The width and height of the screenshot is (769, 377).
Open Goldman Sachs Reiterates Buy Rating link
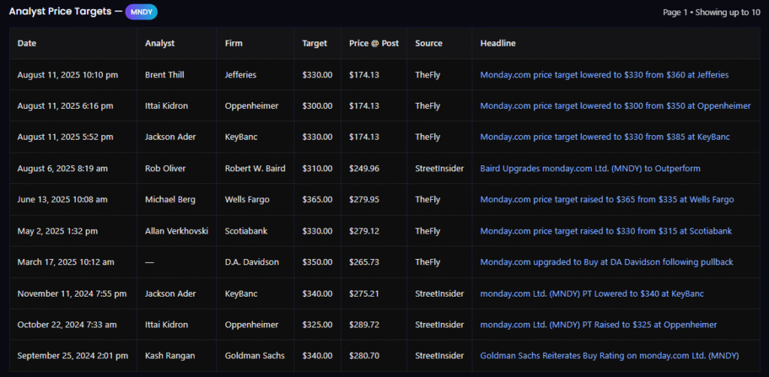[609, 356]
